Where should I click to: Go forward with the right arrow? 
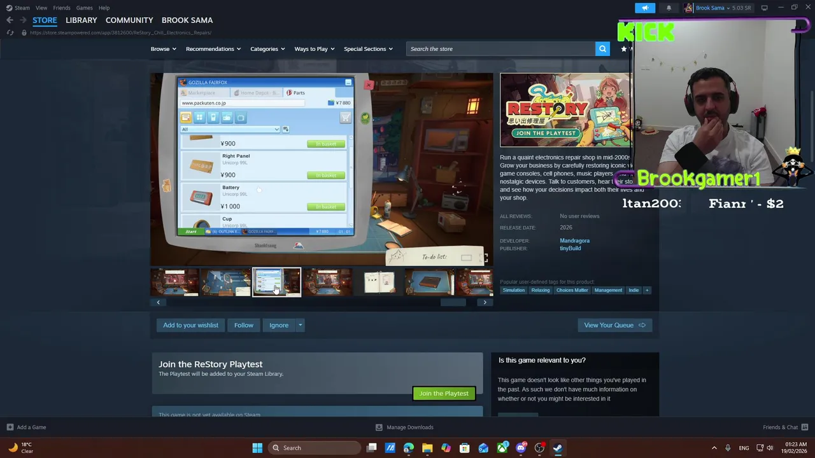pos(23,20)
